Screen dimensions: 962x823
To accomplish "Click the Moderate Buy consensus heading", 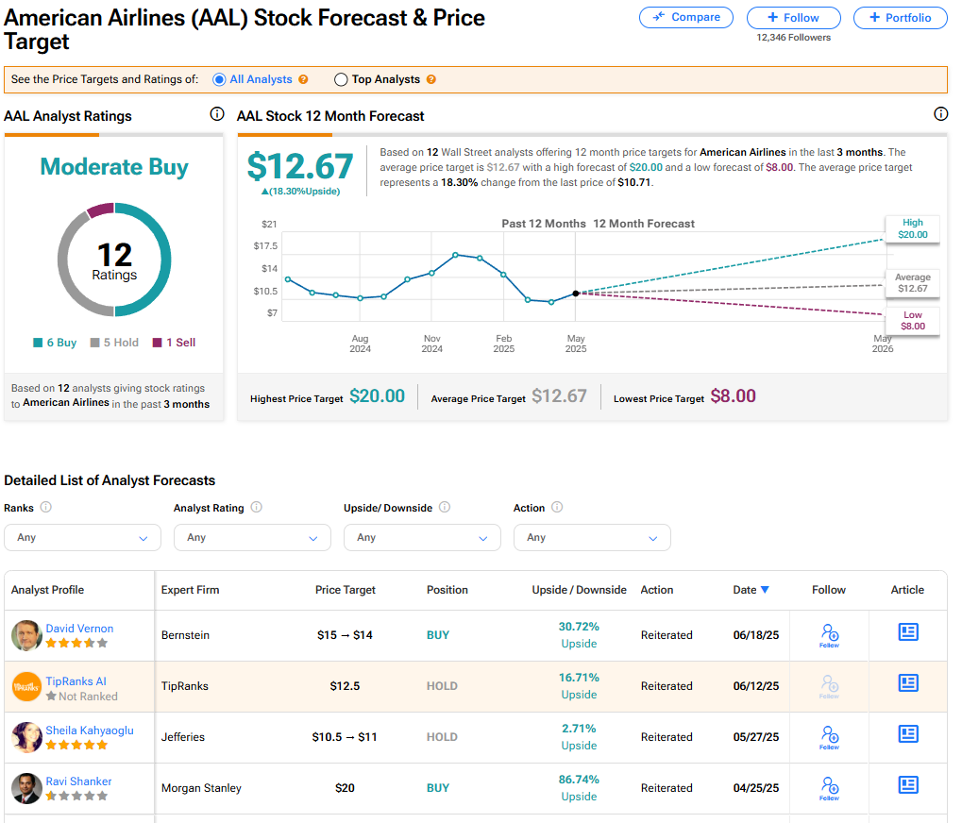I will (114, 167).
